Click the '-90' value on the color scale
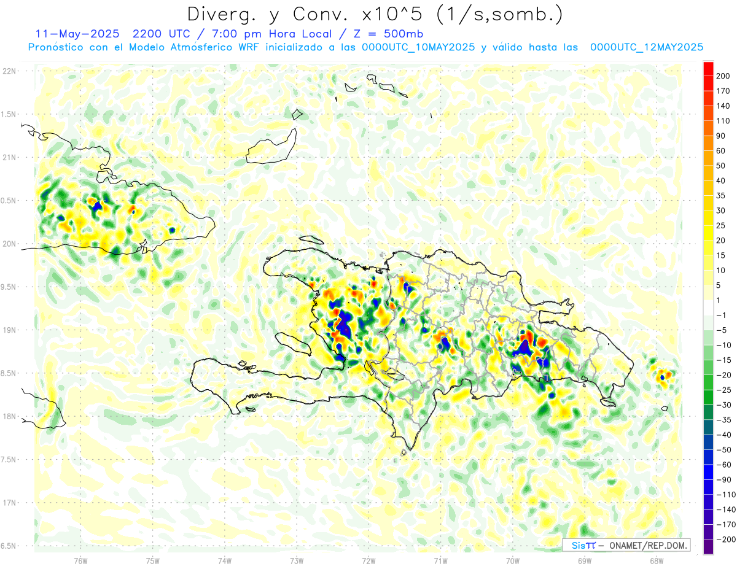 [723, 479]
